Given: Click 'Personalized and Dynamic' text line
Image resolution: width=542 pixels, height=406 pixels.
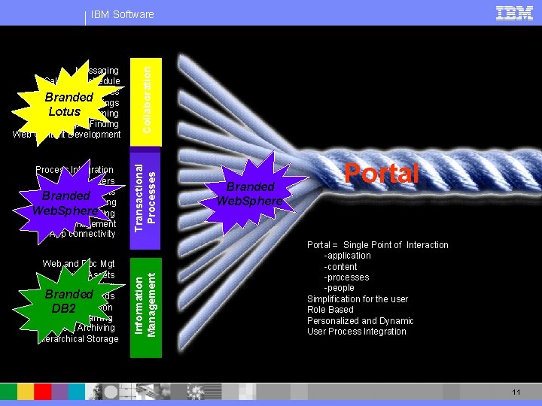Looking at the screenshot, I should click(x=360, y=321).
